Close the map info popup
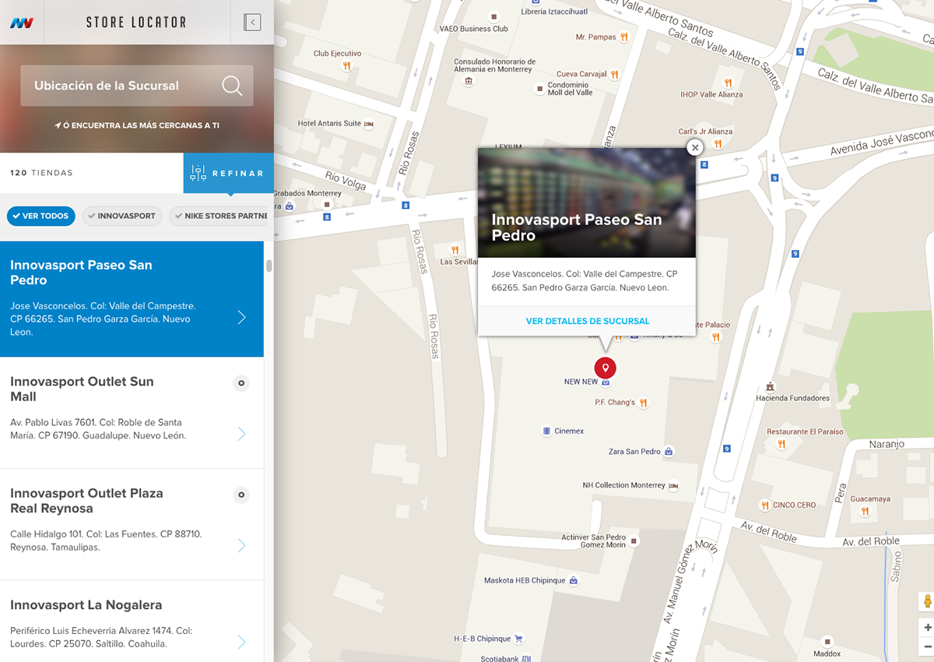This screenshot has width=934, height=662. coord(695,147)
